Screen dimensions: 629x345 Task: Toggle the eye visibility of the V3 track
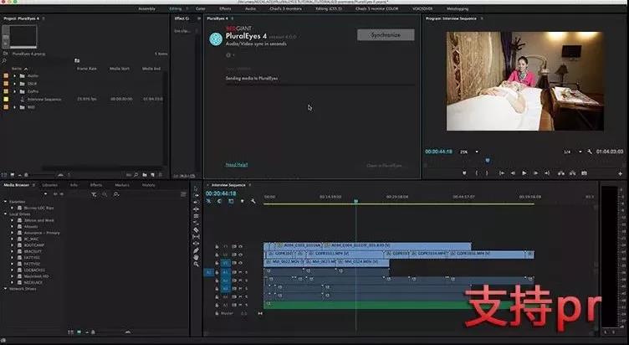(241, 246)
